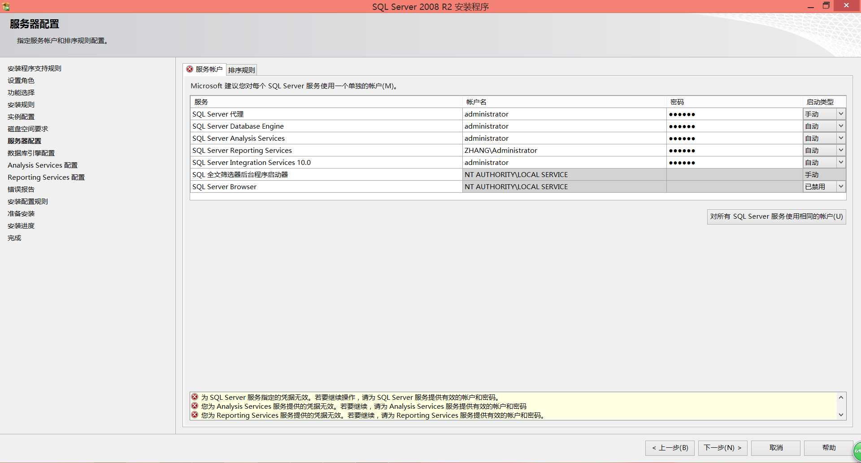Select 安装规则 step in sidebar
This screenshot has width=861, height=463.
[x=21, y=105]
